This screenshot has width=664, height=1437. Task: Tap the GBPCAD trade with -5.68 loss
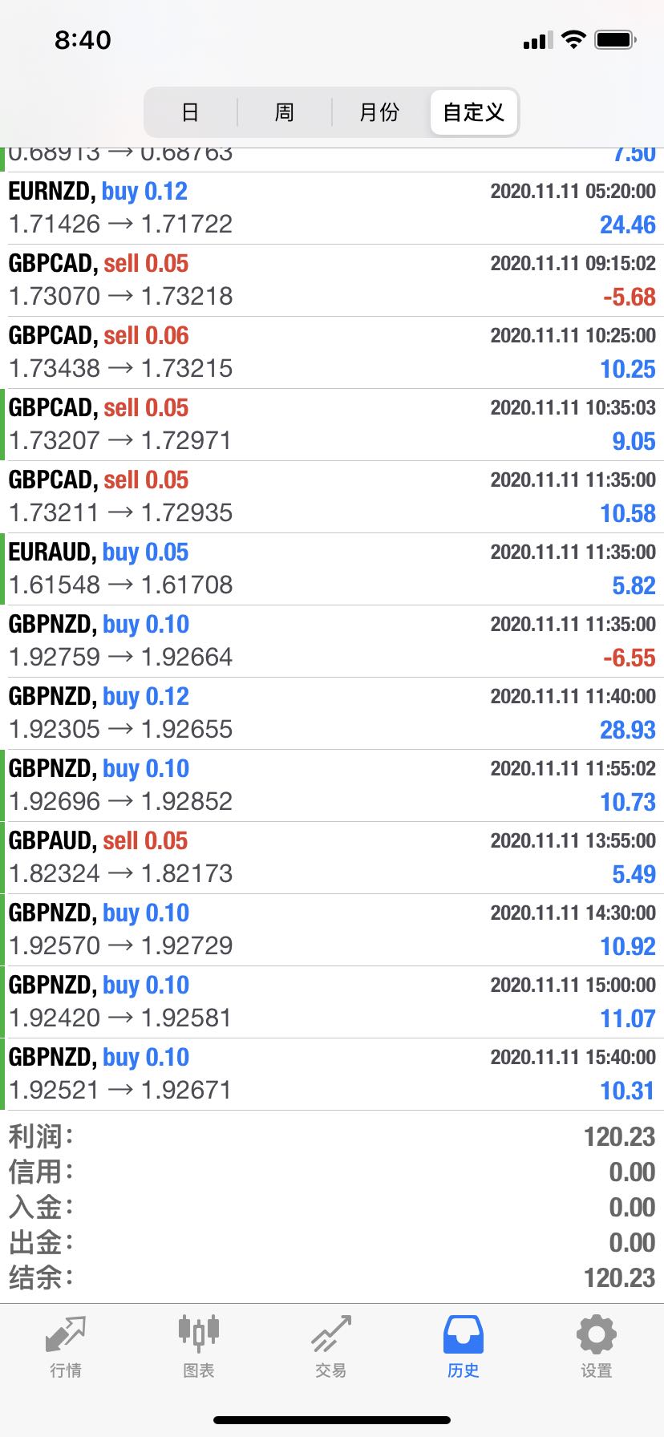pyautogui.click(x=332, y=281)
